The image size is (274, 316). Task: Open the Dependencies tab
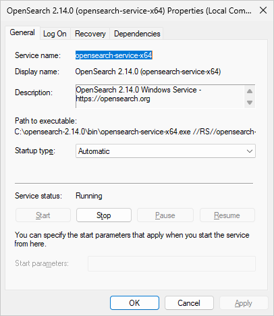137,34
